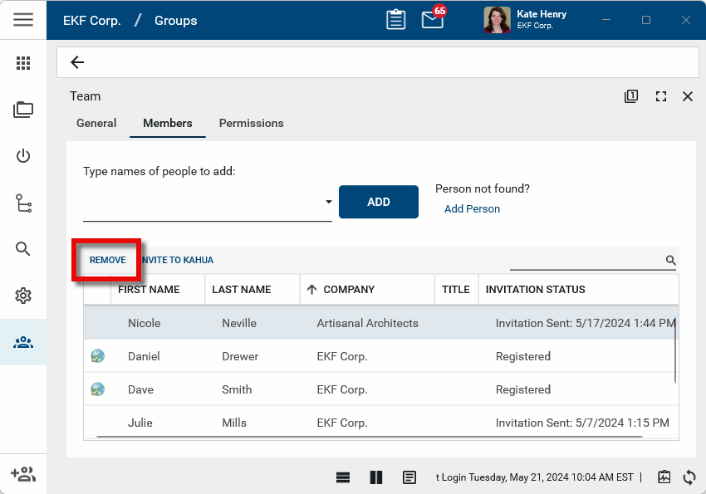Sort by the COMPANY column header
Viewport: 706px width, 494px height.
coord(349,290)
